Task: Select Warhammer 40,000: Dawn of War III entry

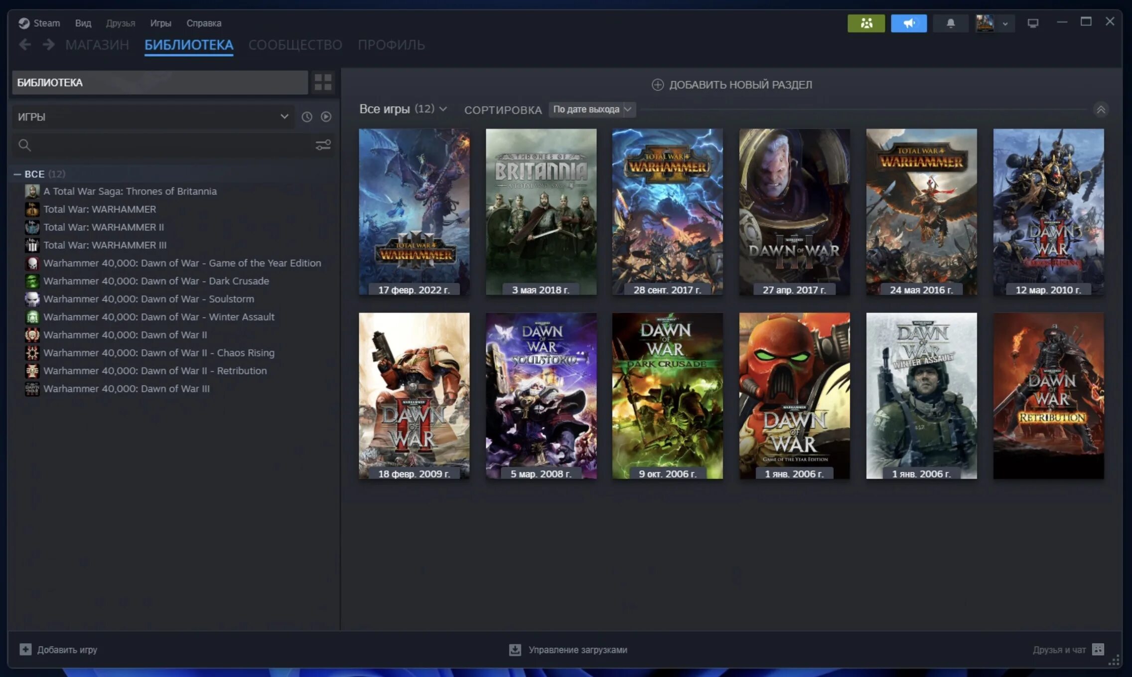Action: click(126, 389)
